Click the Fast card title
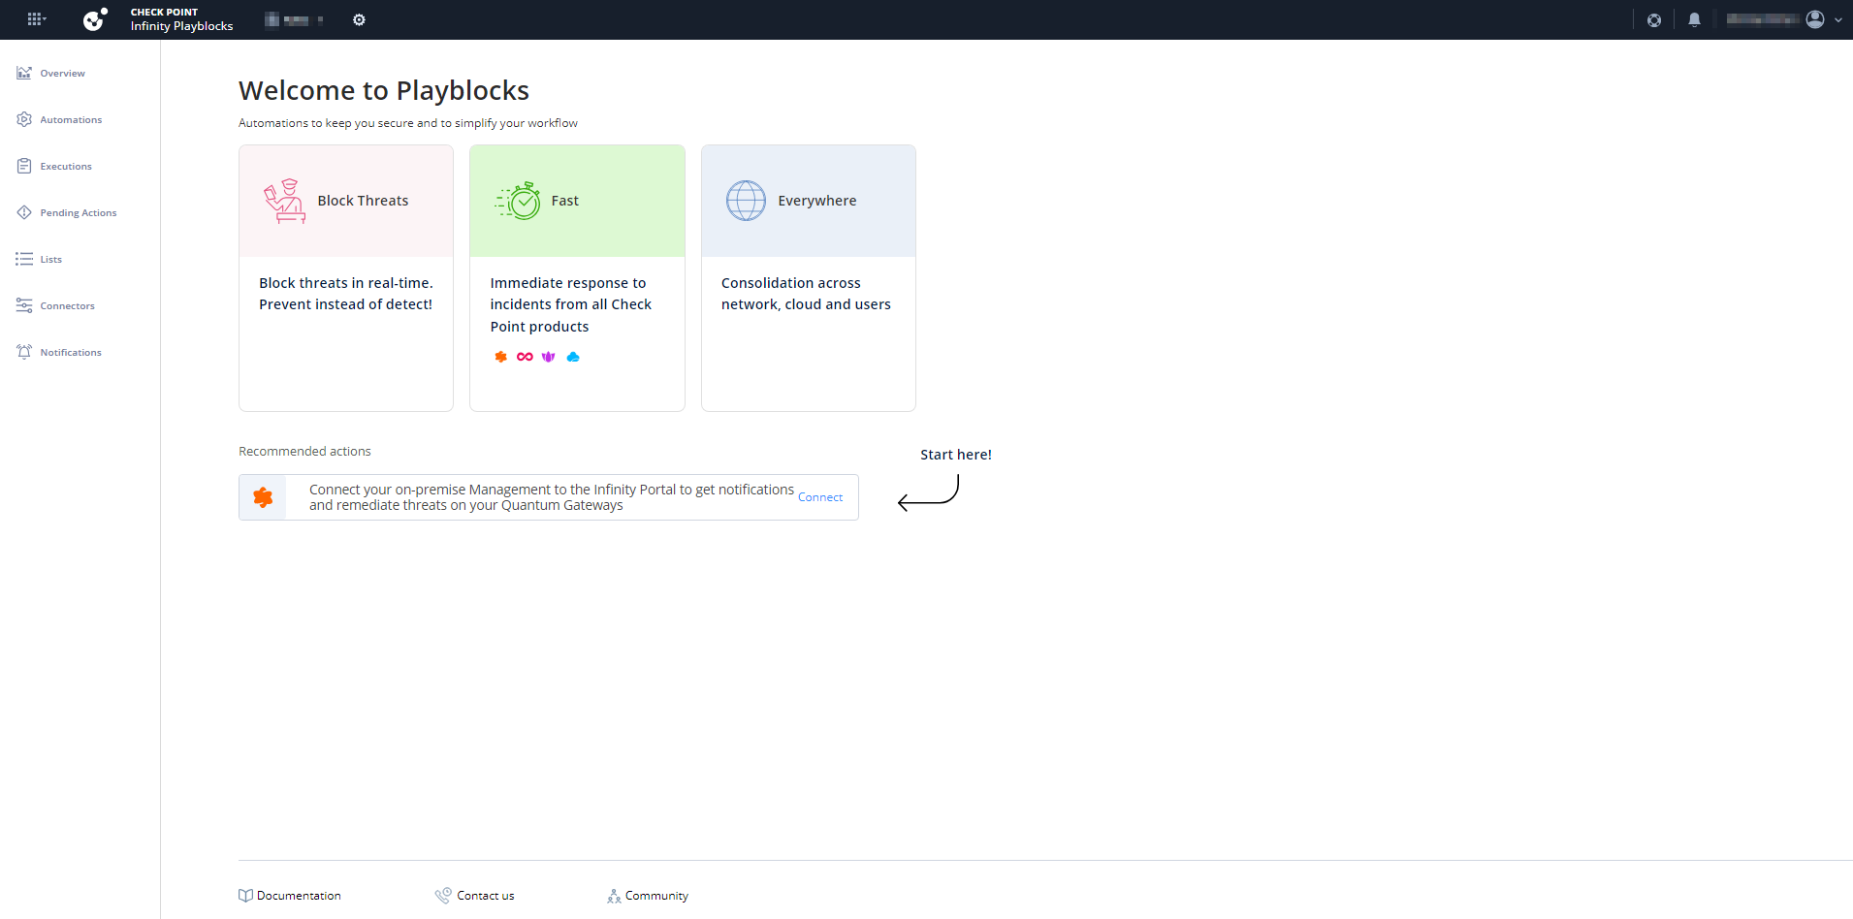 [x=564, y=201]
